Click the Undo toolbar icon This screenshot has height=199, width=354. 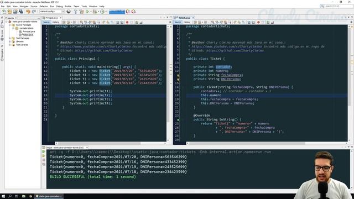click(28, 12)
